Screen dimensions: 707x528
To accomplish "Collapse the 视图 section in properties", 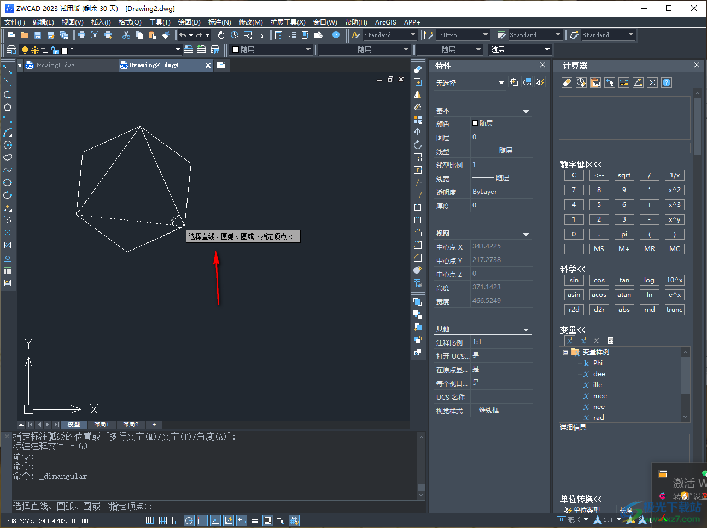I will coord(526,234).
